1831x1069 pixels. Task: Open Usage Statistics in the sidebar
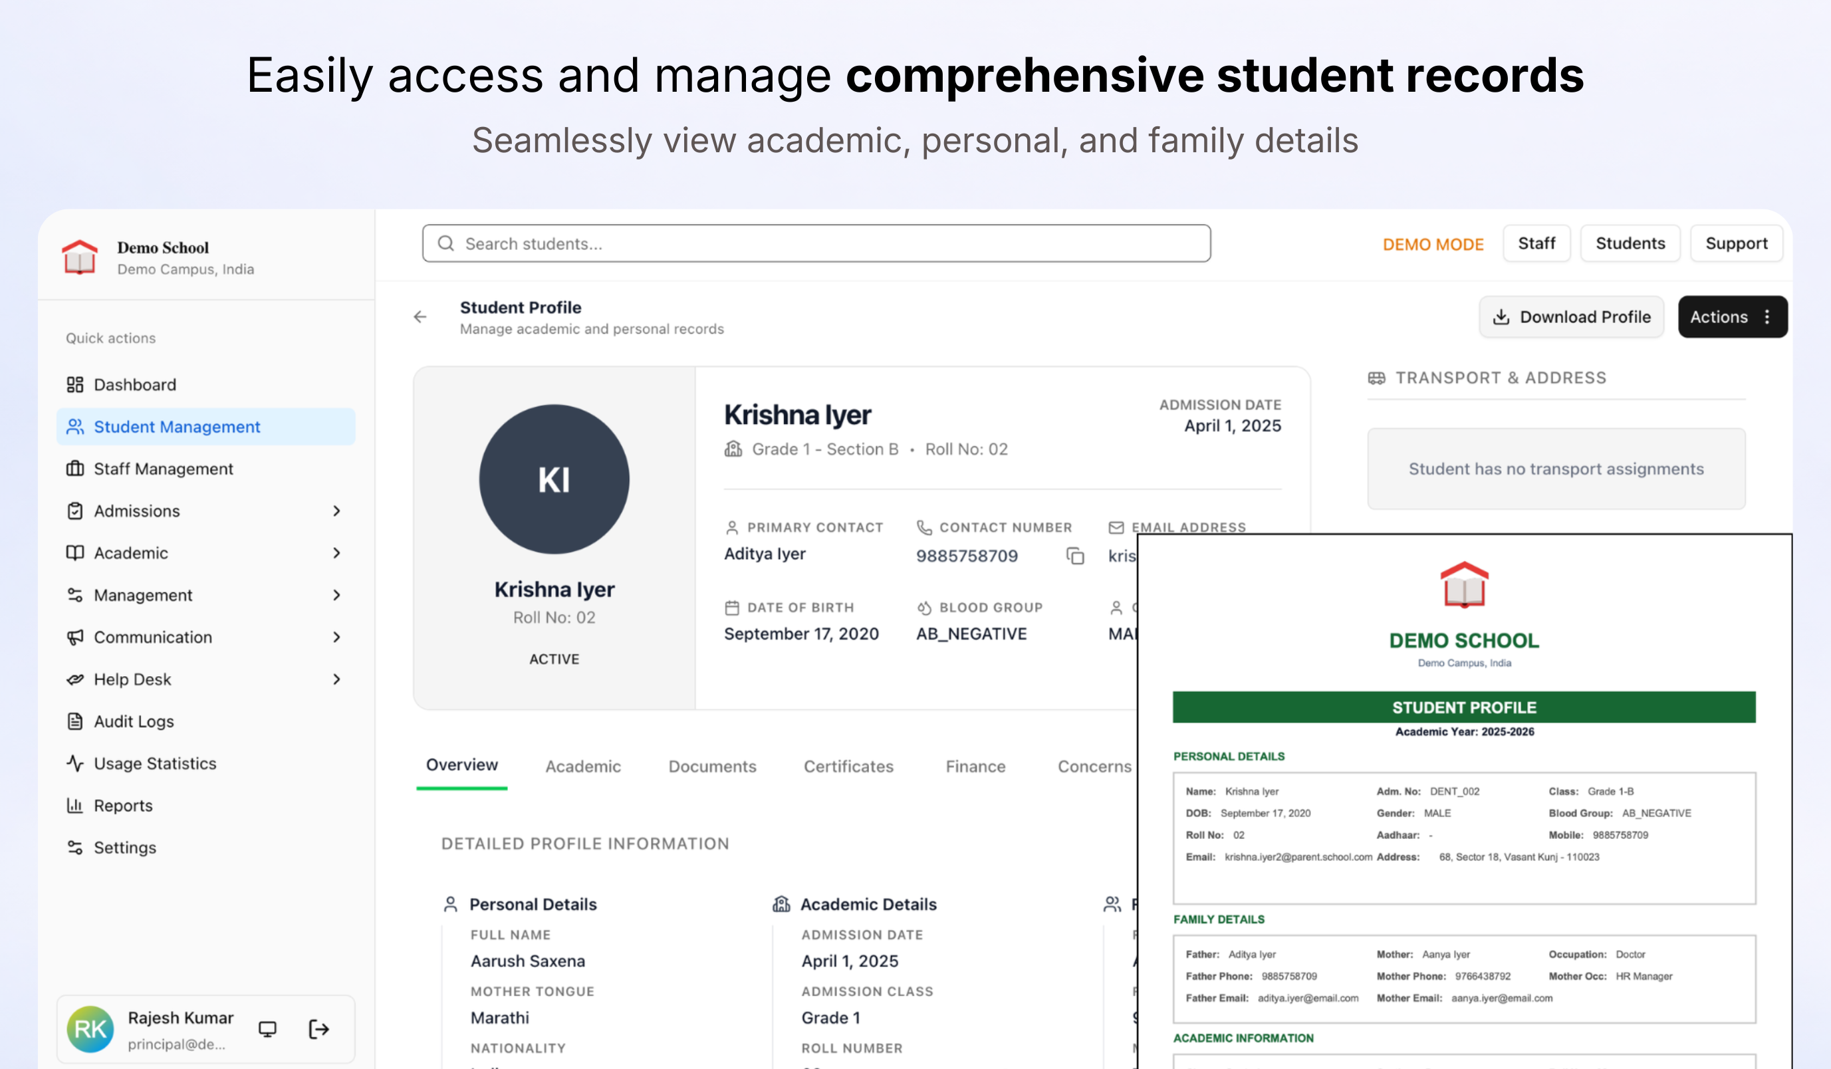point(154,763)
